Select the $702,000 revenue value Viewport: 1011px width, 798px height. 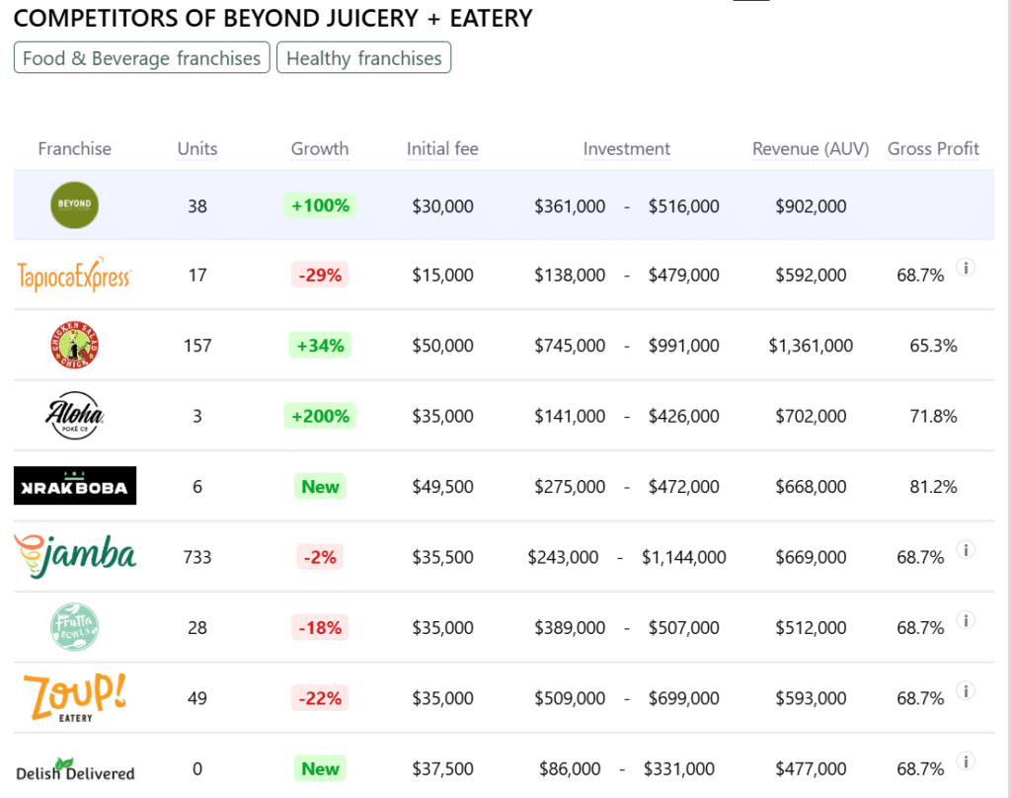[x=811, y=416]
